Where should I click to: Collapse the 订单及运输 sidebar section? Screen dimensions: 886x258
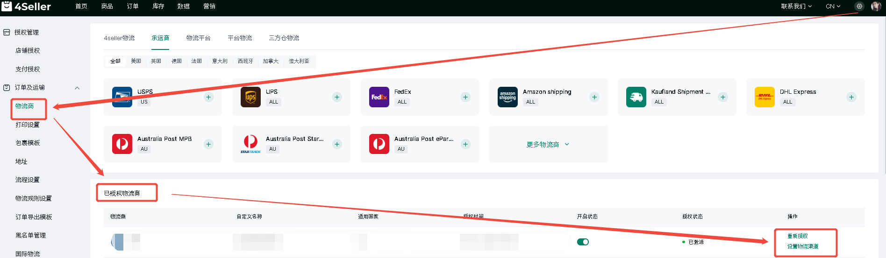(77, 88)
